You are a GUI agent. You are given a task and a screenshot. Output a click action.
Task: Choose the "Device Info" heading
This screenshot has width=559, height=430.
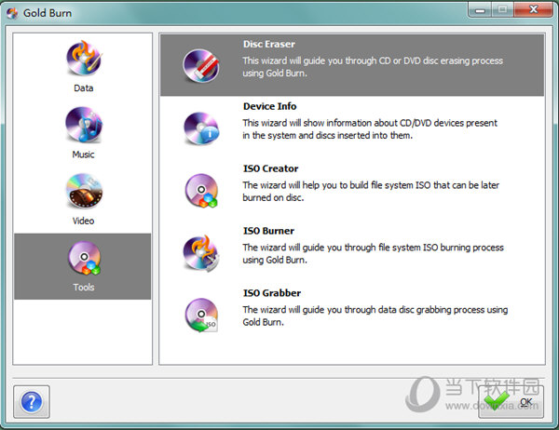click(269, 106)
